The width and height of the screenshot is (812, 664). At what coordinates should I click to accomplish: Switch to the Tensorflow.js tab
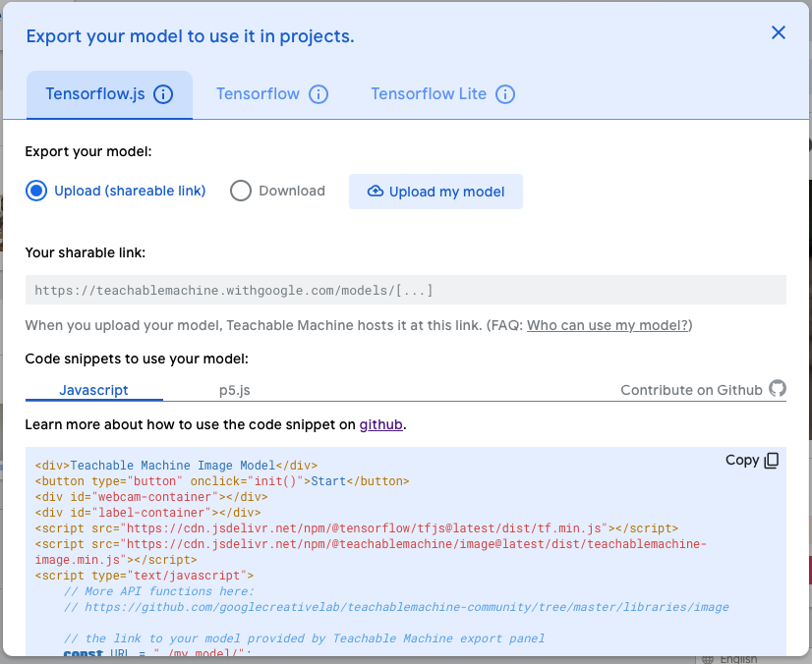pos(95,94)
